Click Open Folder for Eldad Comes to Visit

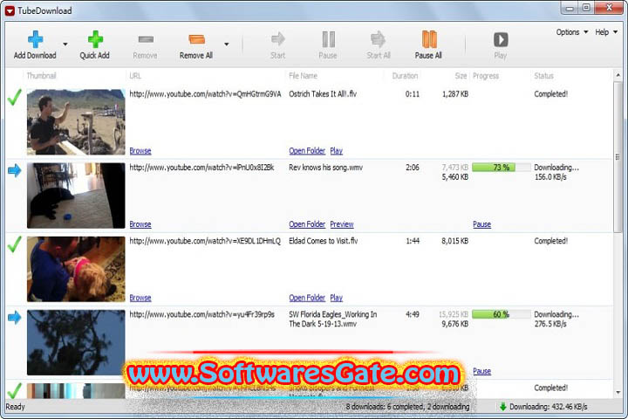coord(307,298)
